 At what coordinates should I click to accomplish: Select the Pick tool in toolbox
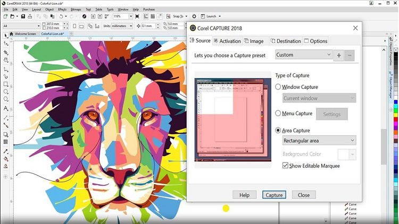pyautogui.click(x=6, y=36)
